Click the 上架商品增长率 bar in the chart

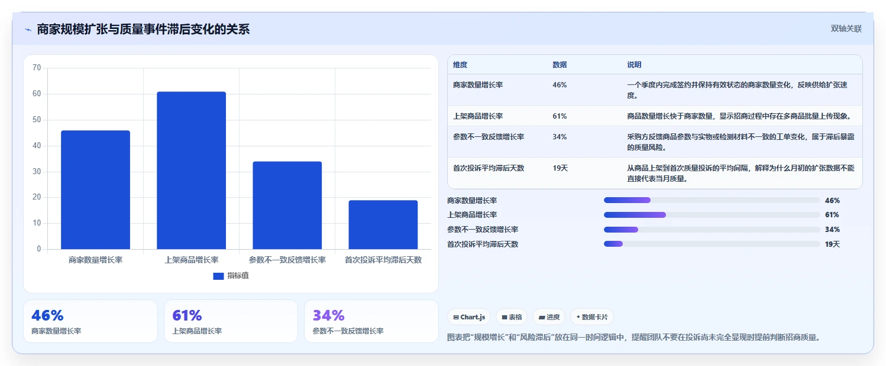(x=191, y=170)
